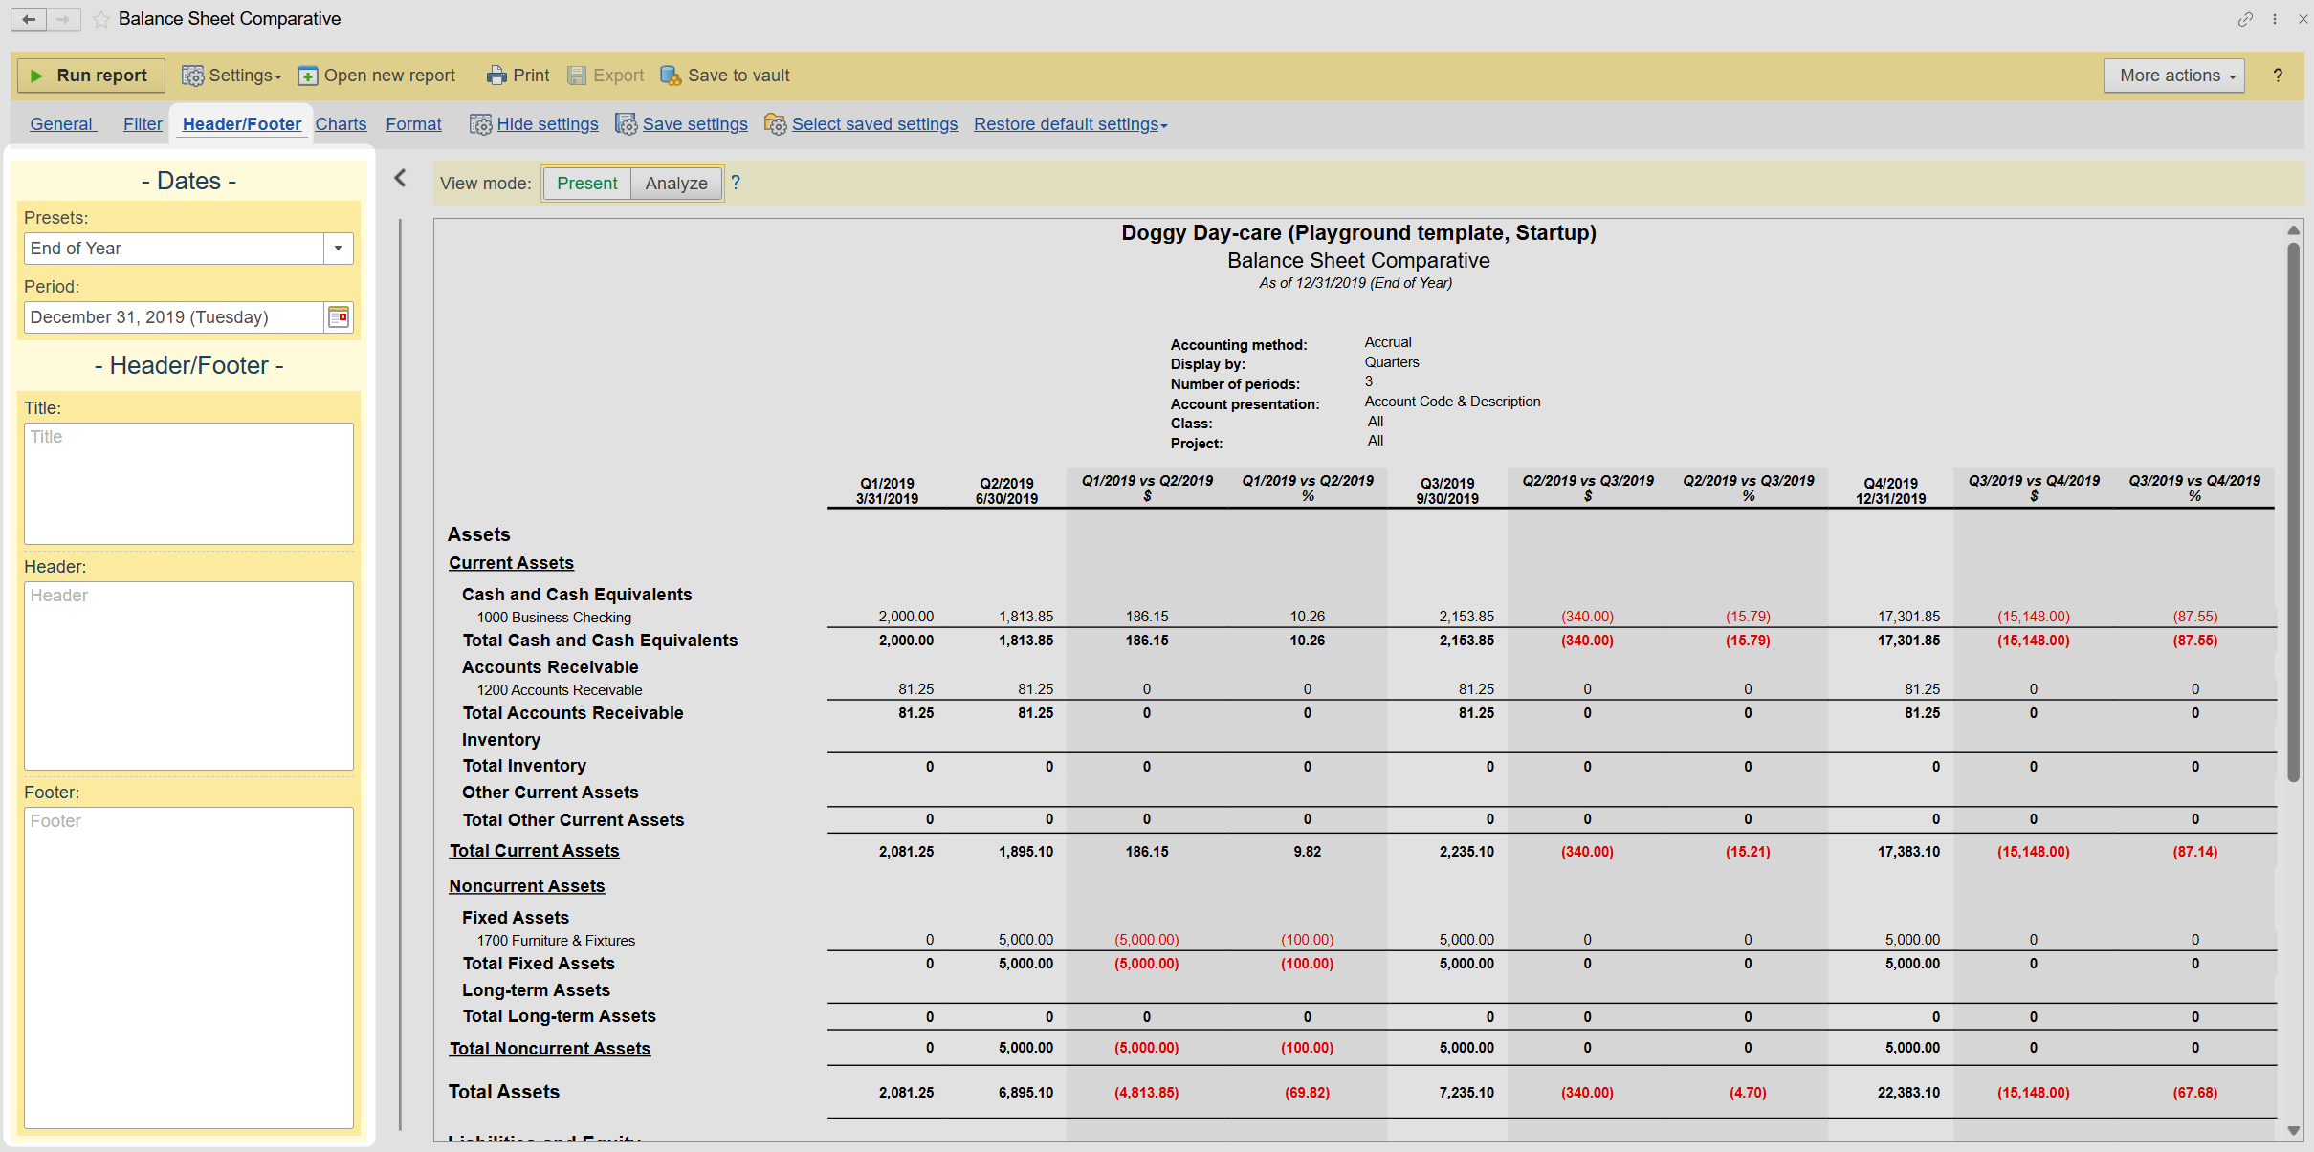The width and height of the screenshot is (2314, 1152).
Task: Switch to the Filter tab
Action: (x=143, y=124)
